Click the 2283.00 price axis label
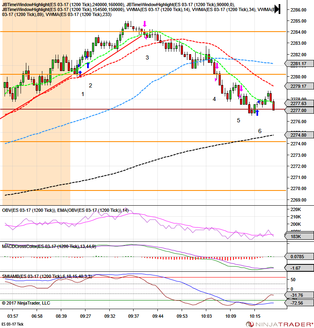This screenshot has width=314, height=328. (x=298, y=43)
